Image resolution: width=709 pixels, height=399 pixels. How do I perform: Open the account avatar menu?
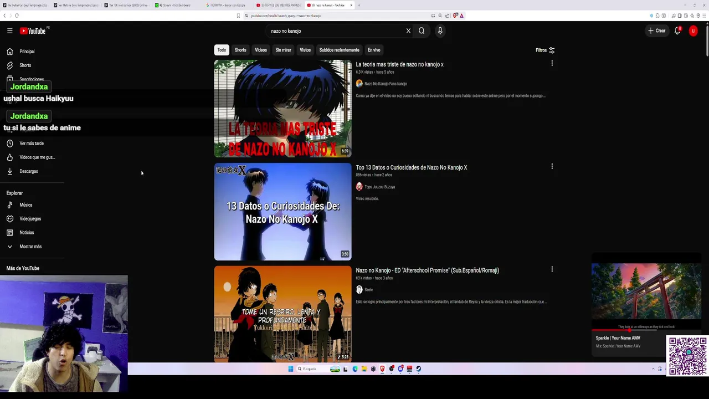pos(693,31)
